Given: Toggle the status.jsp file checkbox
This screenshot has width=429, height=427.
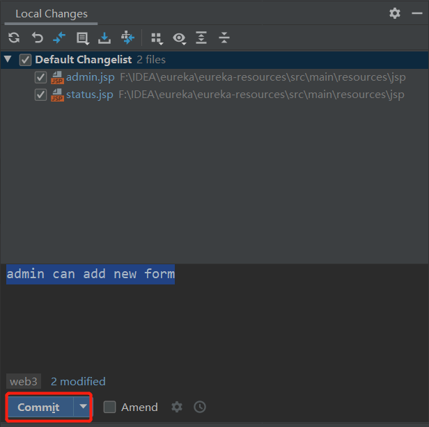Looking at the screenshot, I should click(x=41, y=95).
